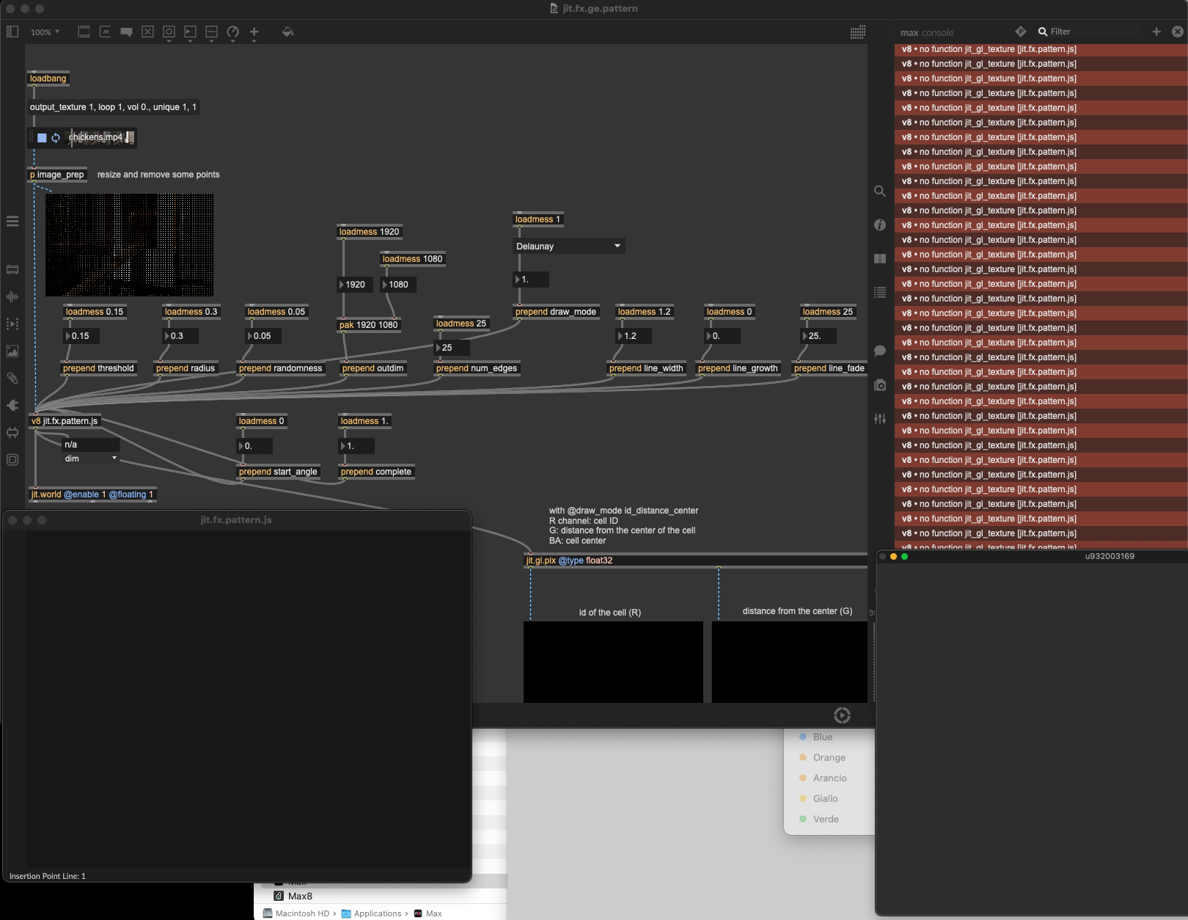Clear the Max console
Viewport: 1188px width, 920px height.
point(1177,32)
